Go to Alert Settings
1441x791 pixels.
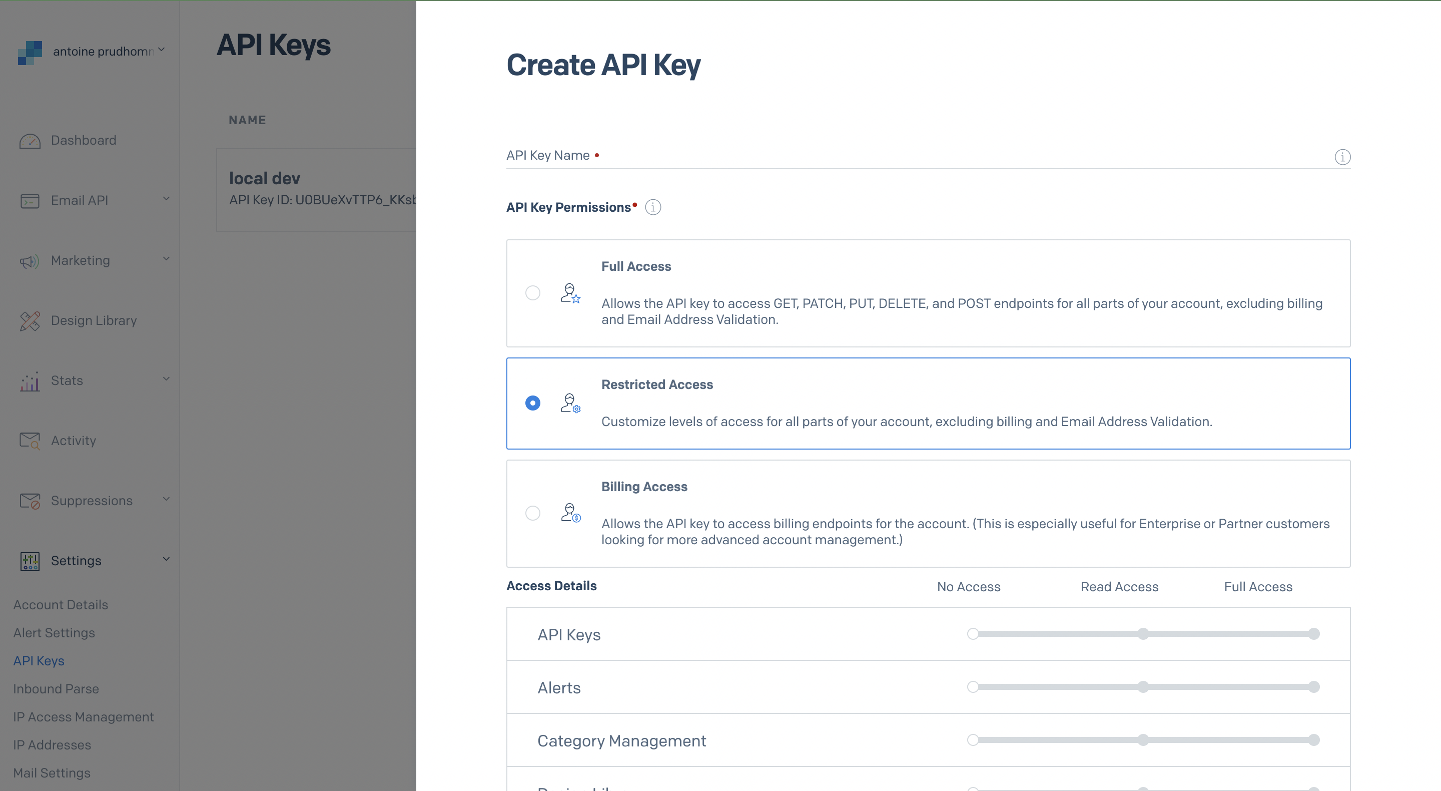pos(54,633)
